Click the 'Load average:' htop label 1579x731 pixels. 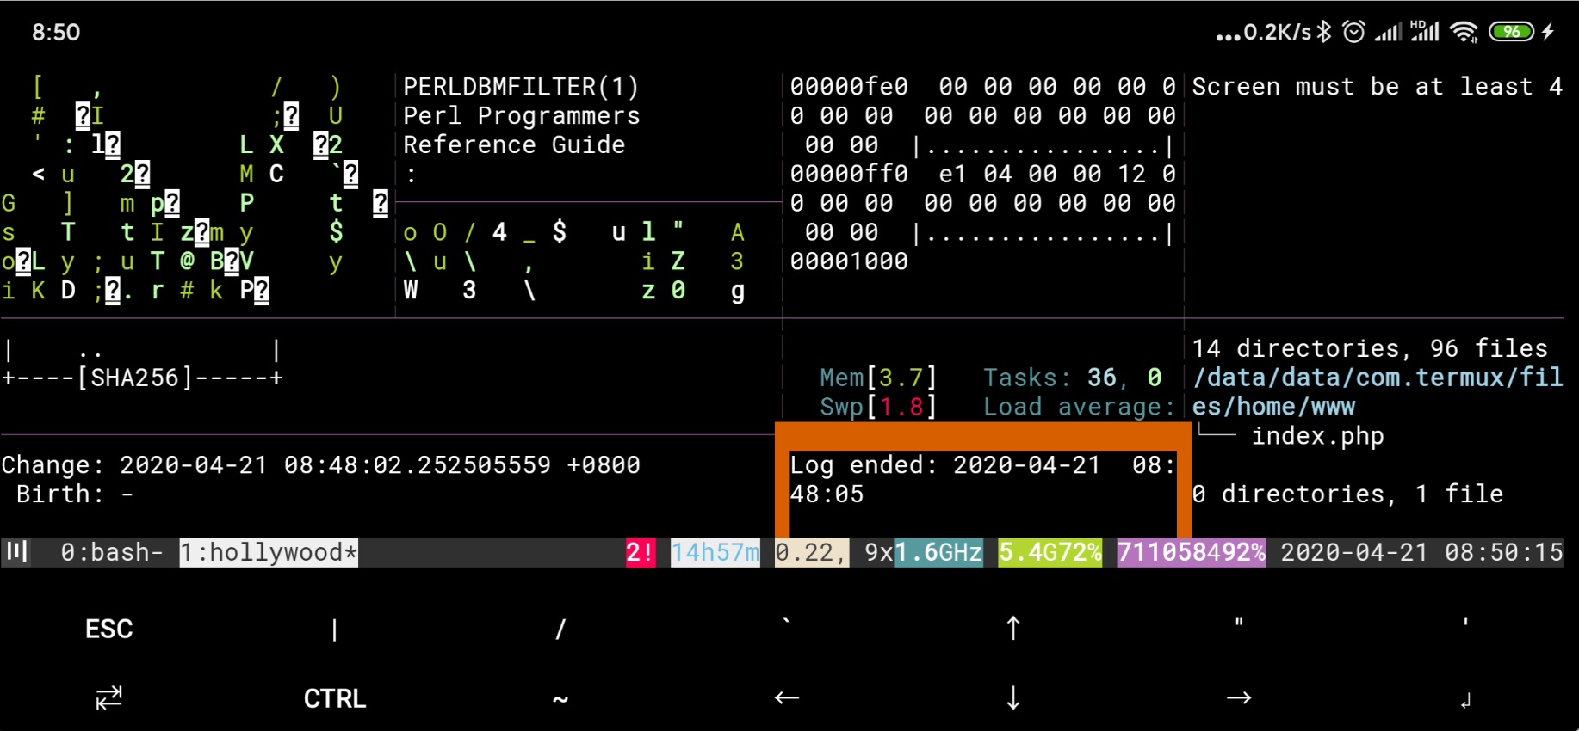tap(1080, 407)
